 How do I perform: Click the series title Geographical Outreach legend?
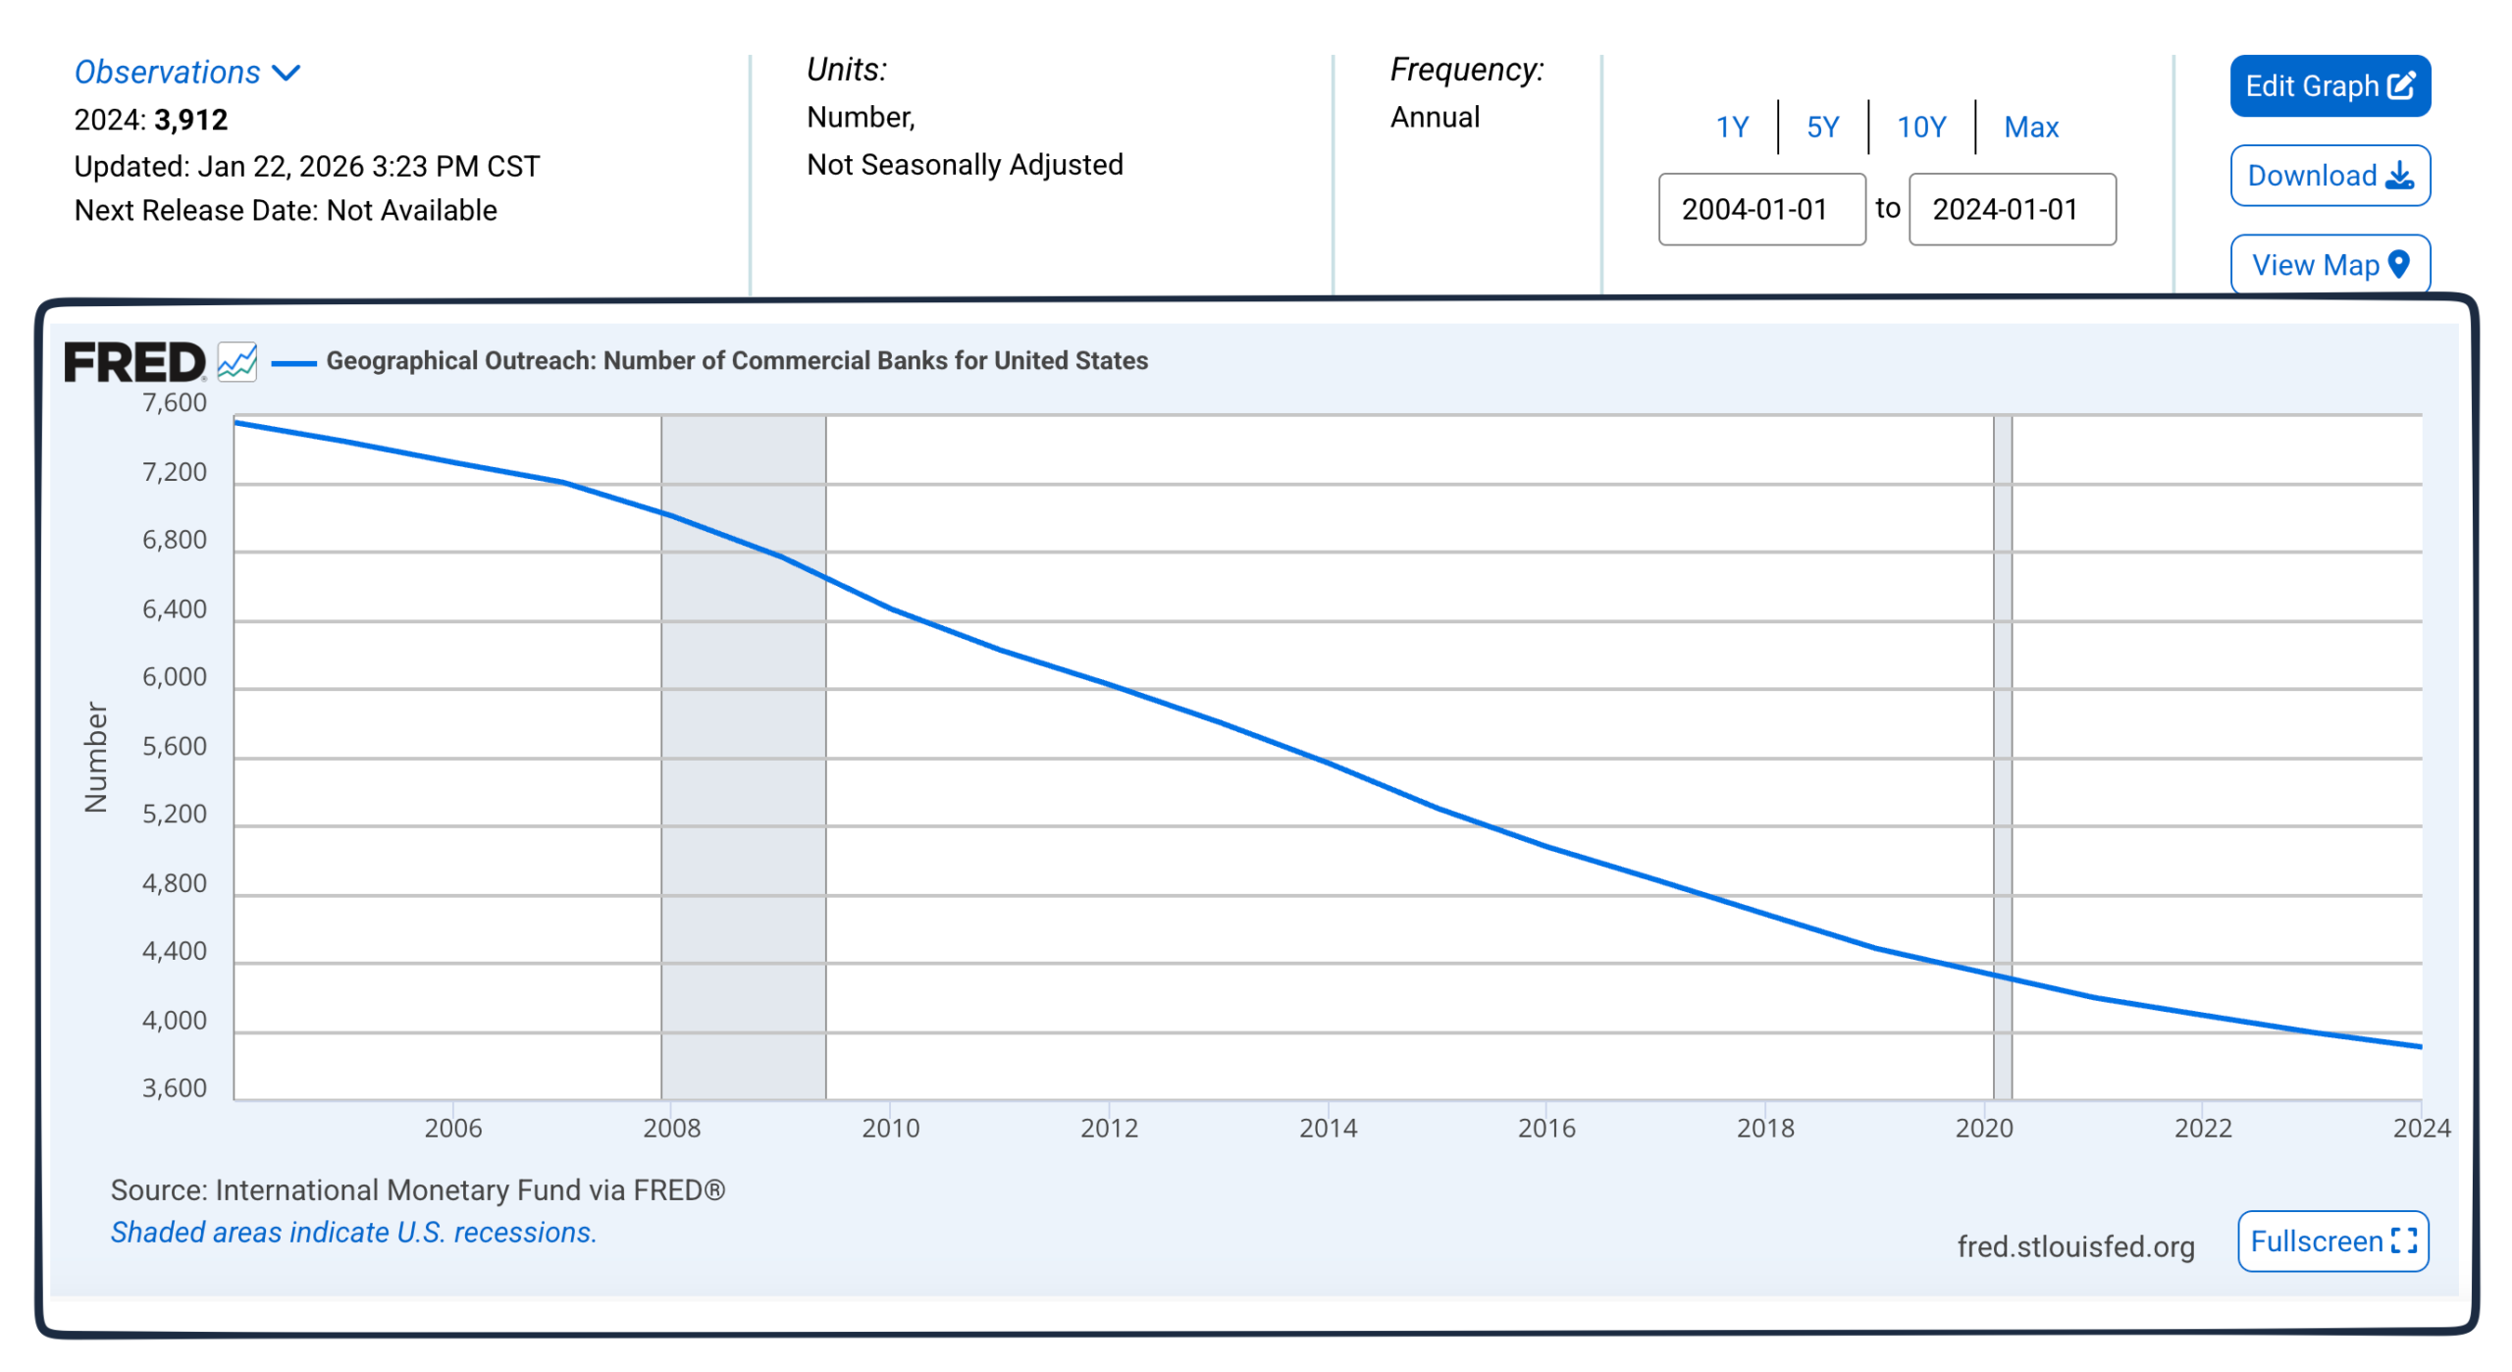(737, 361)
